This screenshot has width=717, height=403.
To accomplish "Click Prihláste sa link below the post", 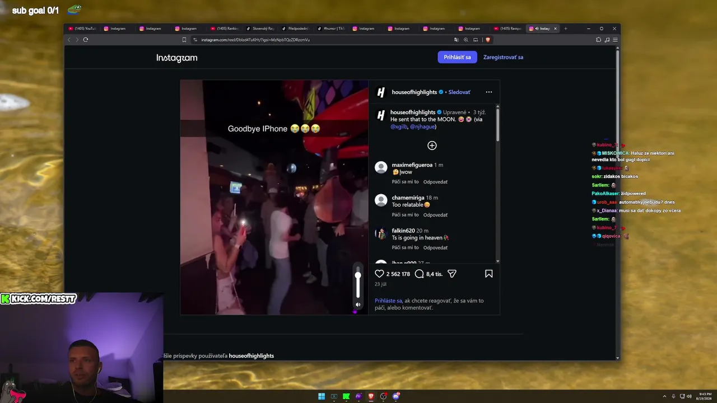I will tap(388, 301).
